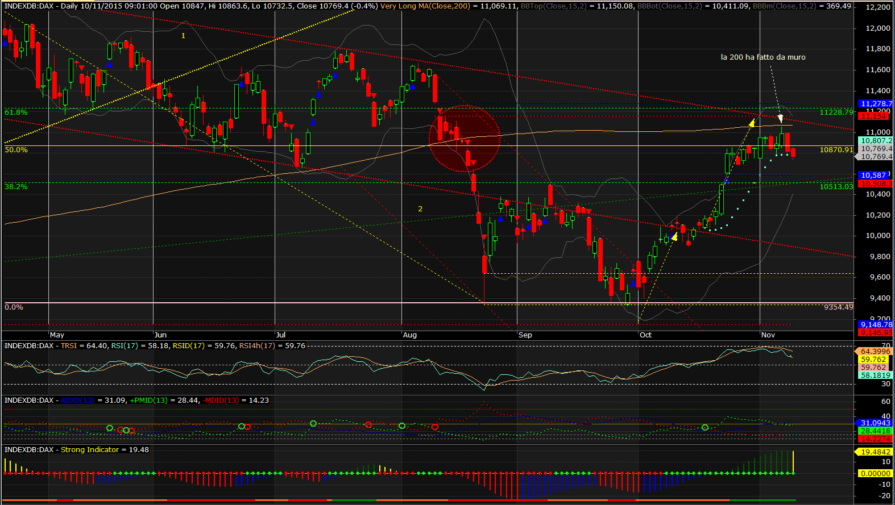Click the cyan 58.1819 value tag
The width and height of the screenshot is (895, 505).
click(x=876, y=375)
